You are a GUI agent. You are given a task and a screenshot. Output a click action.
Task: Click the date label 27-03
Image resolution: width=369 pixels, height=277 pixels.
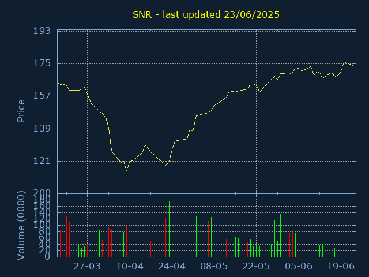[x=87, y=267]
